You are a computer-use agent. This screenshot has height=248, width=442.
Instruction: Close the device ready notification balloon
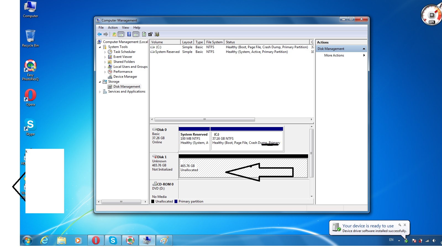pos(405,225)
